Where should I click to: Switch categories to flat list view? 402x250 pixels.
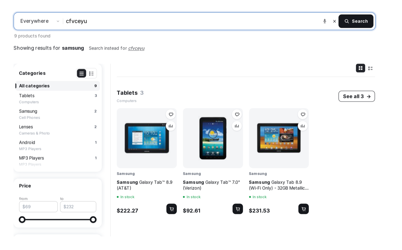click(81, 73)
